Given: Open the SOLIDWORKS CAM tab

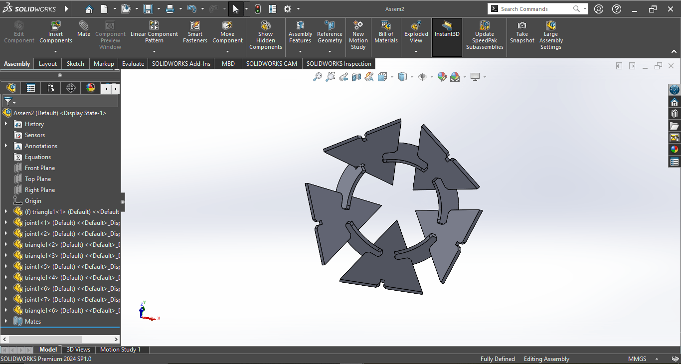Looking at the screenshot, I should (x=272, y=64).
